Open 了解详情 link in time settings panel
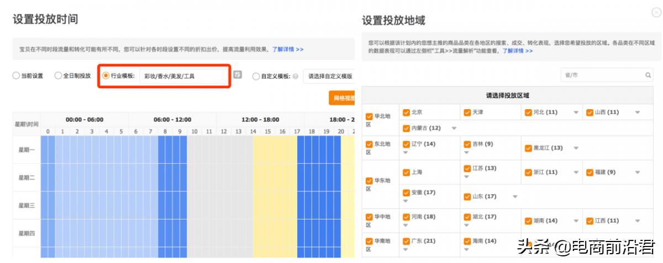 [287, 49]
